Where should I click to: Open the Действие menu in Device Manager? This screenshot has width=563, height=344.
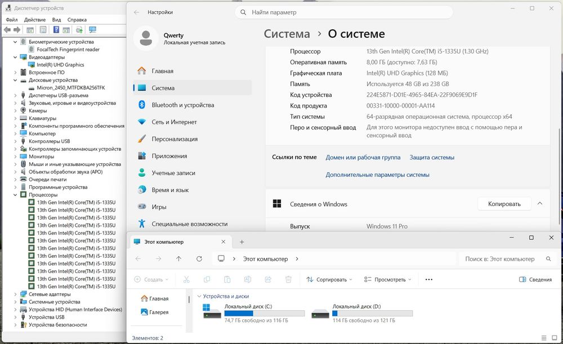35,20
